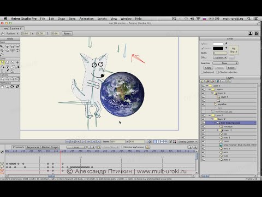
Task: Open layer settings using the blue icon
Action: 218,82
